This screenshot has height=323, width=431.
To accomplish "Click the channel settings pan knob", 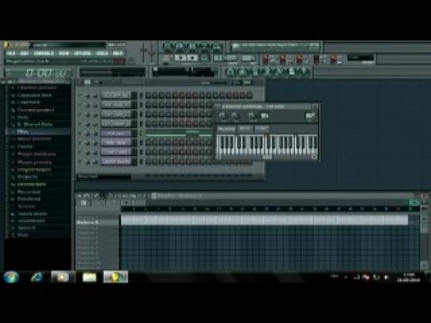I will (223, 116).
